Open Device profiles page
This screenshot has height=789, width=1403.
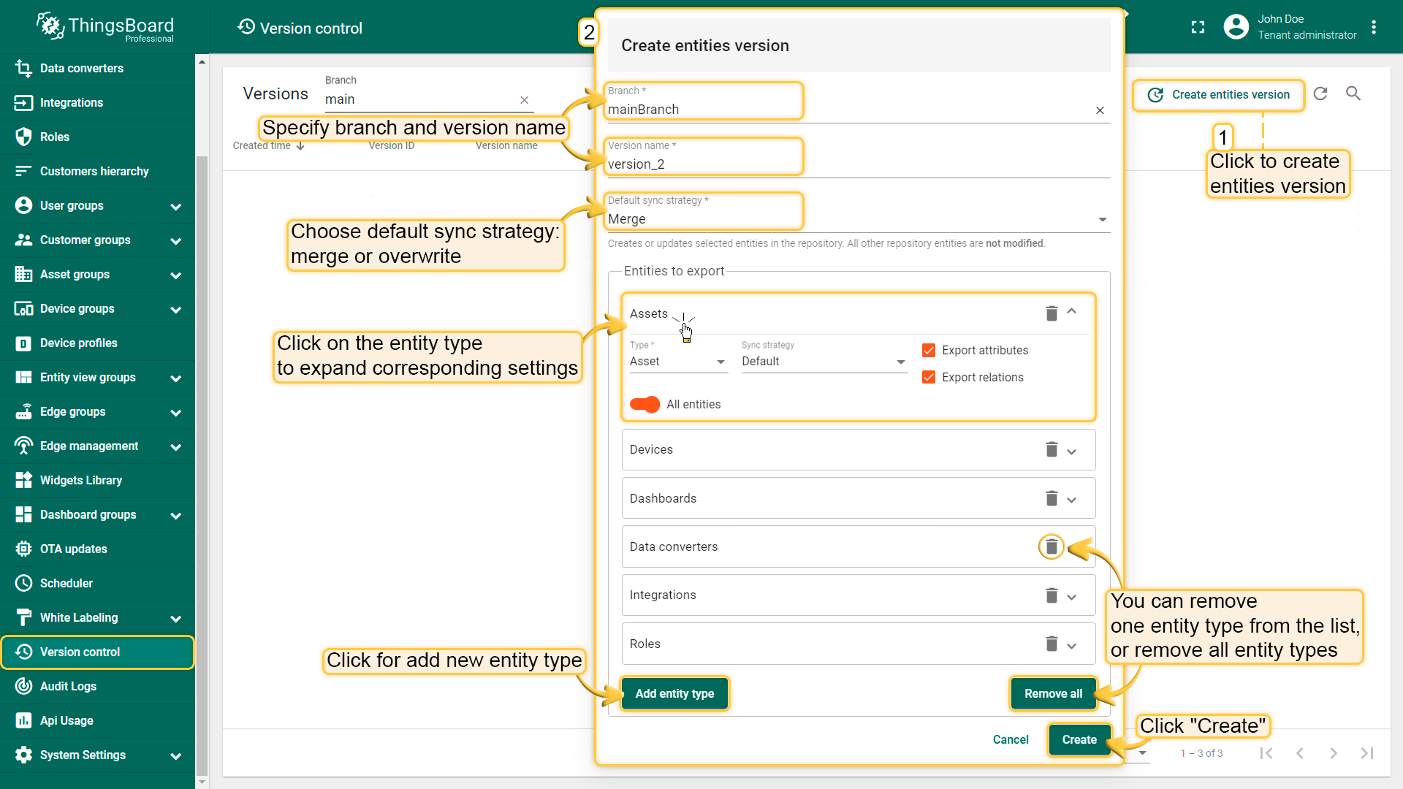pos(98,343)
